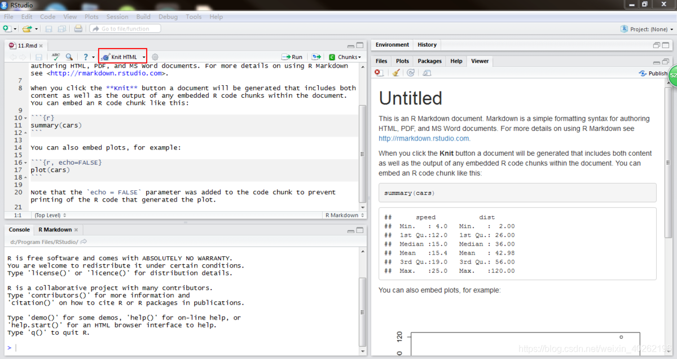The height and width of the screenshot is (359, 677).
Task: Click the Viewer remove current item icon
Action: click(x=379, y=73)
